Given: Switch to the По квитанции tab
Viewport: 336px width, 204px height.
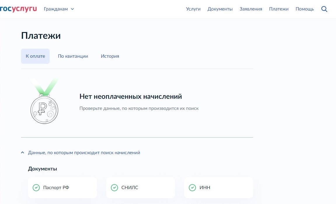Looking at the screenshot, I should point(73,56).
